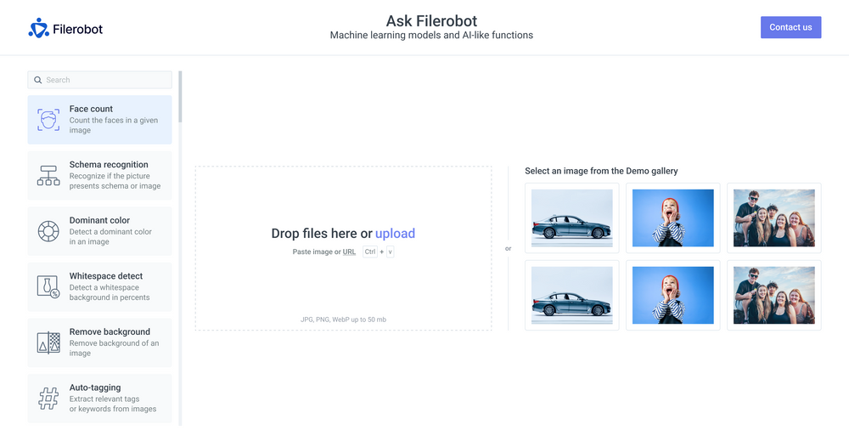849x430 pixels.
Task: Select the top-row car demo image
Action: point(571,218)
